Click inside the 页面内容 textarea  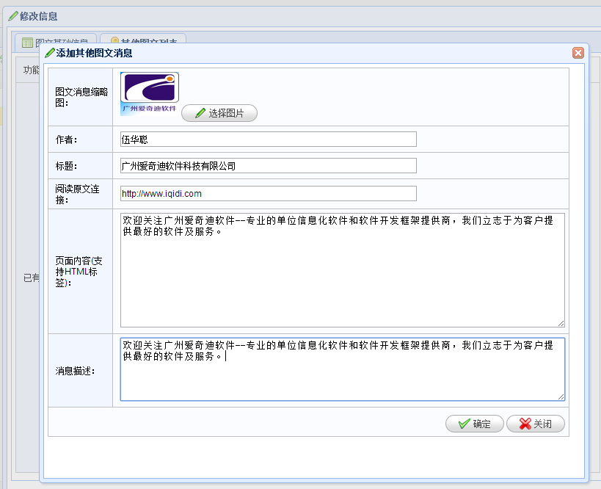(342, 270)
